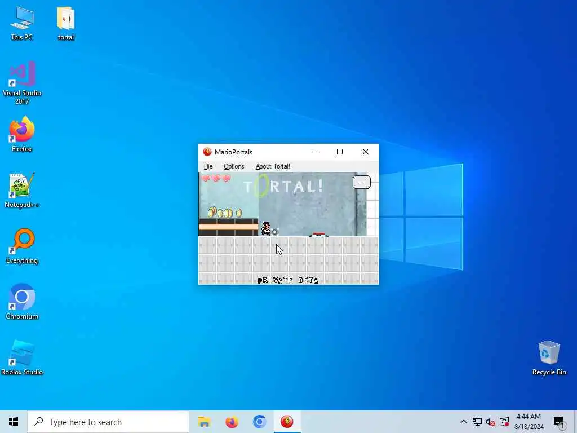Click the taskbar clock showing 4:44 AM
This screenshot has height=433, width=577.
529,422
